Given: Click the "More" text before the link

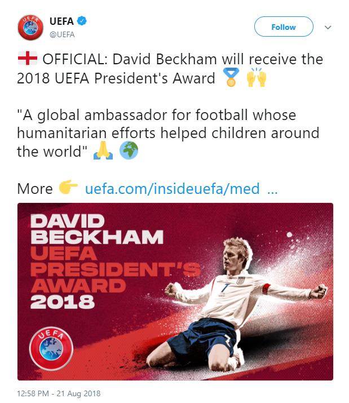Looking at the screenshot, I should click(x=35, y=189).
